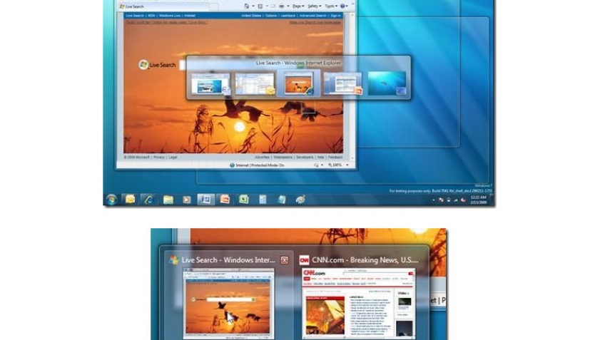Select the CNN.com preview thumbnail

[358, 304]
